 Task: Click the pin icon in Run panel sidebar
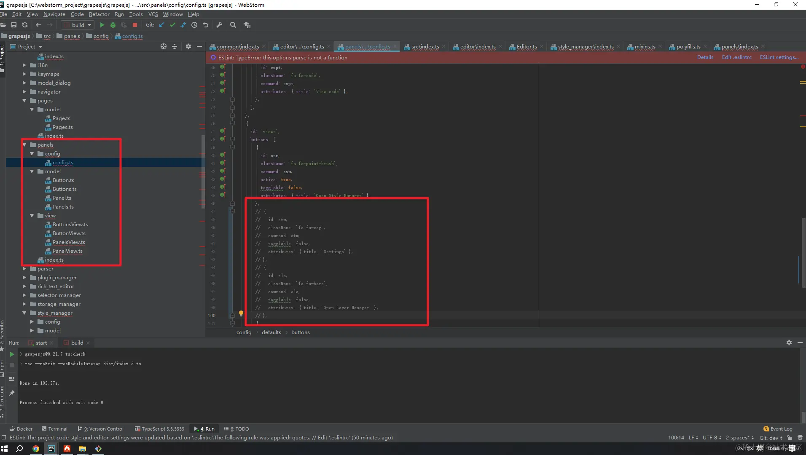click(x=12, y=393)
